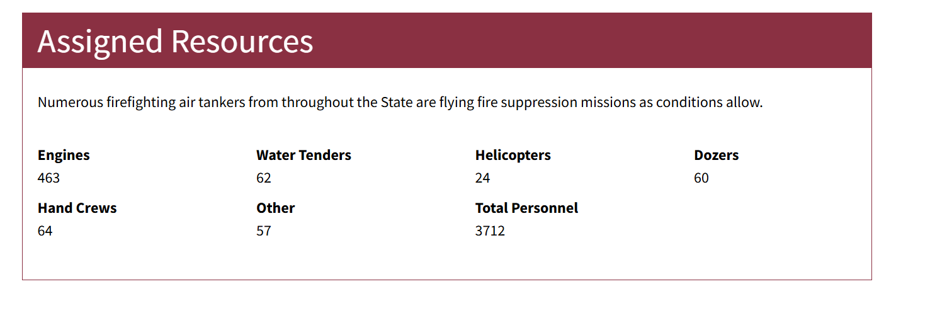Select the Water Tenders label
930x318 pixels.
pos(303,156)
